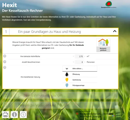Click the 'Hexit' title
The image size is (130, 120).
(x=10, y=5)
